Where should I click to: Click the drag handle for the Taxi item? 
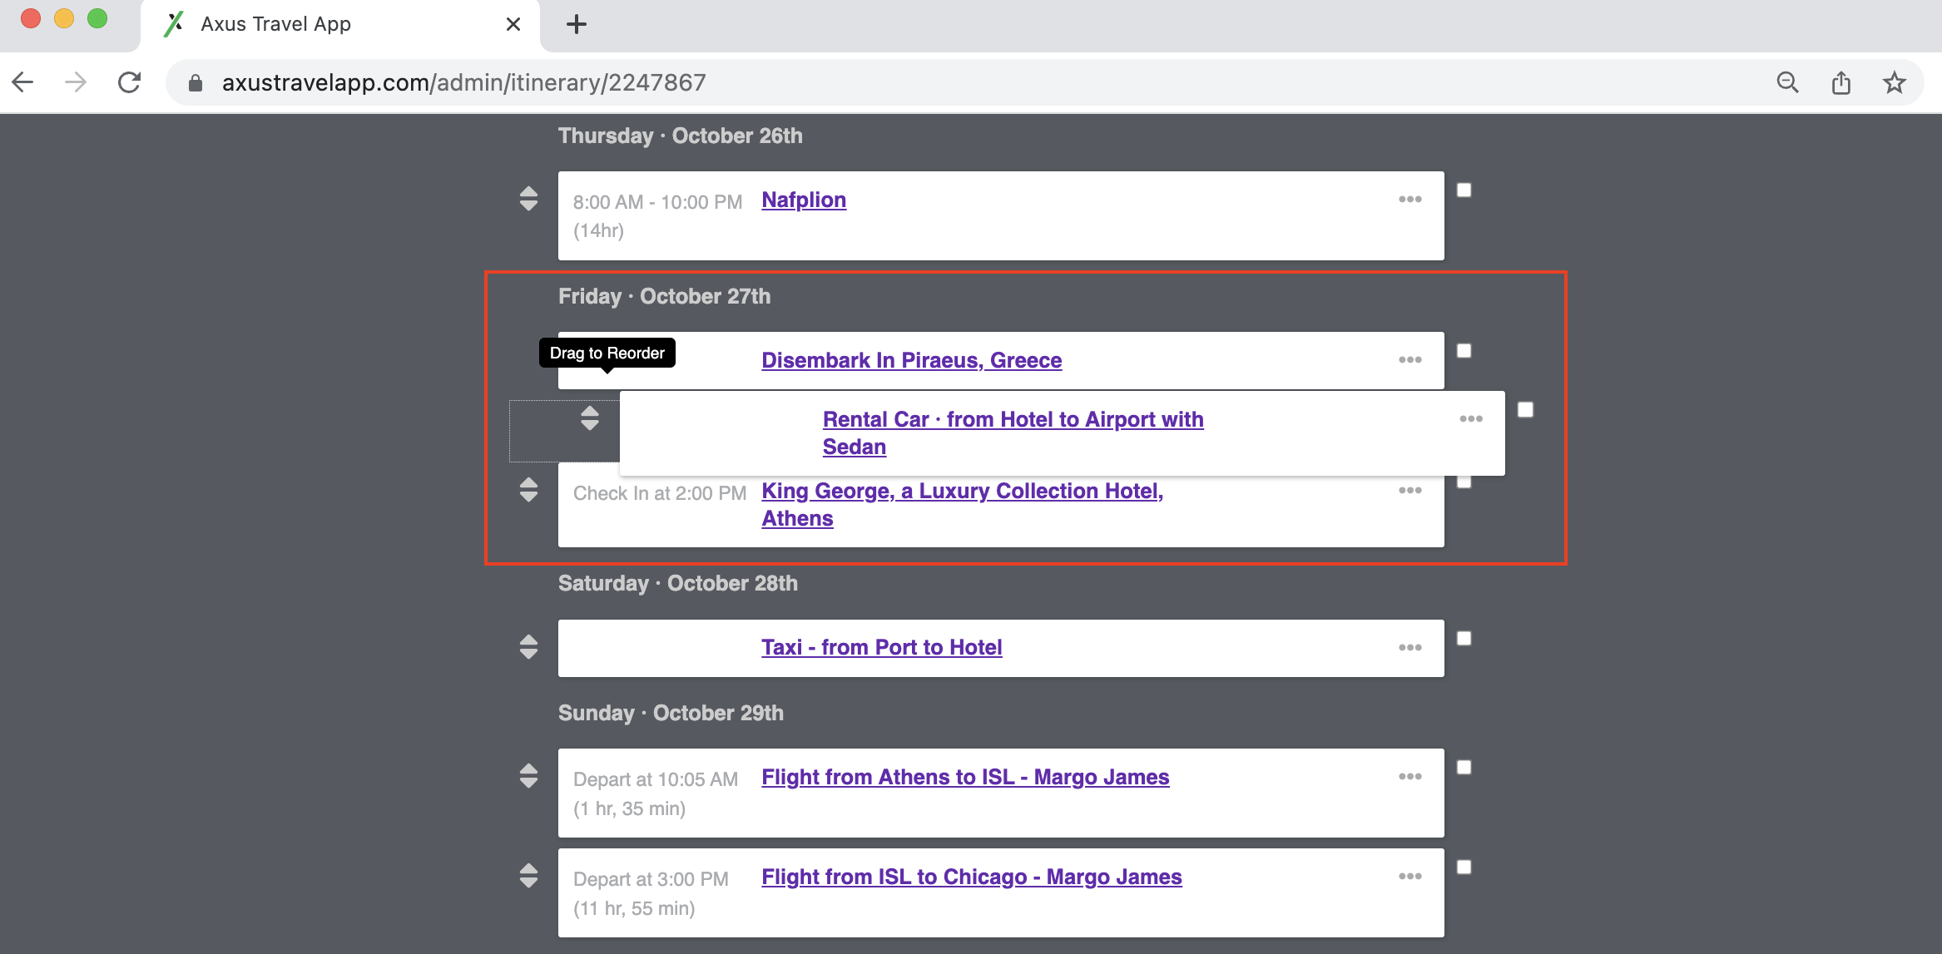point(529,647)
